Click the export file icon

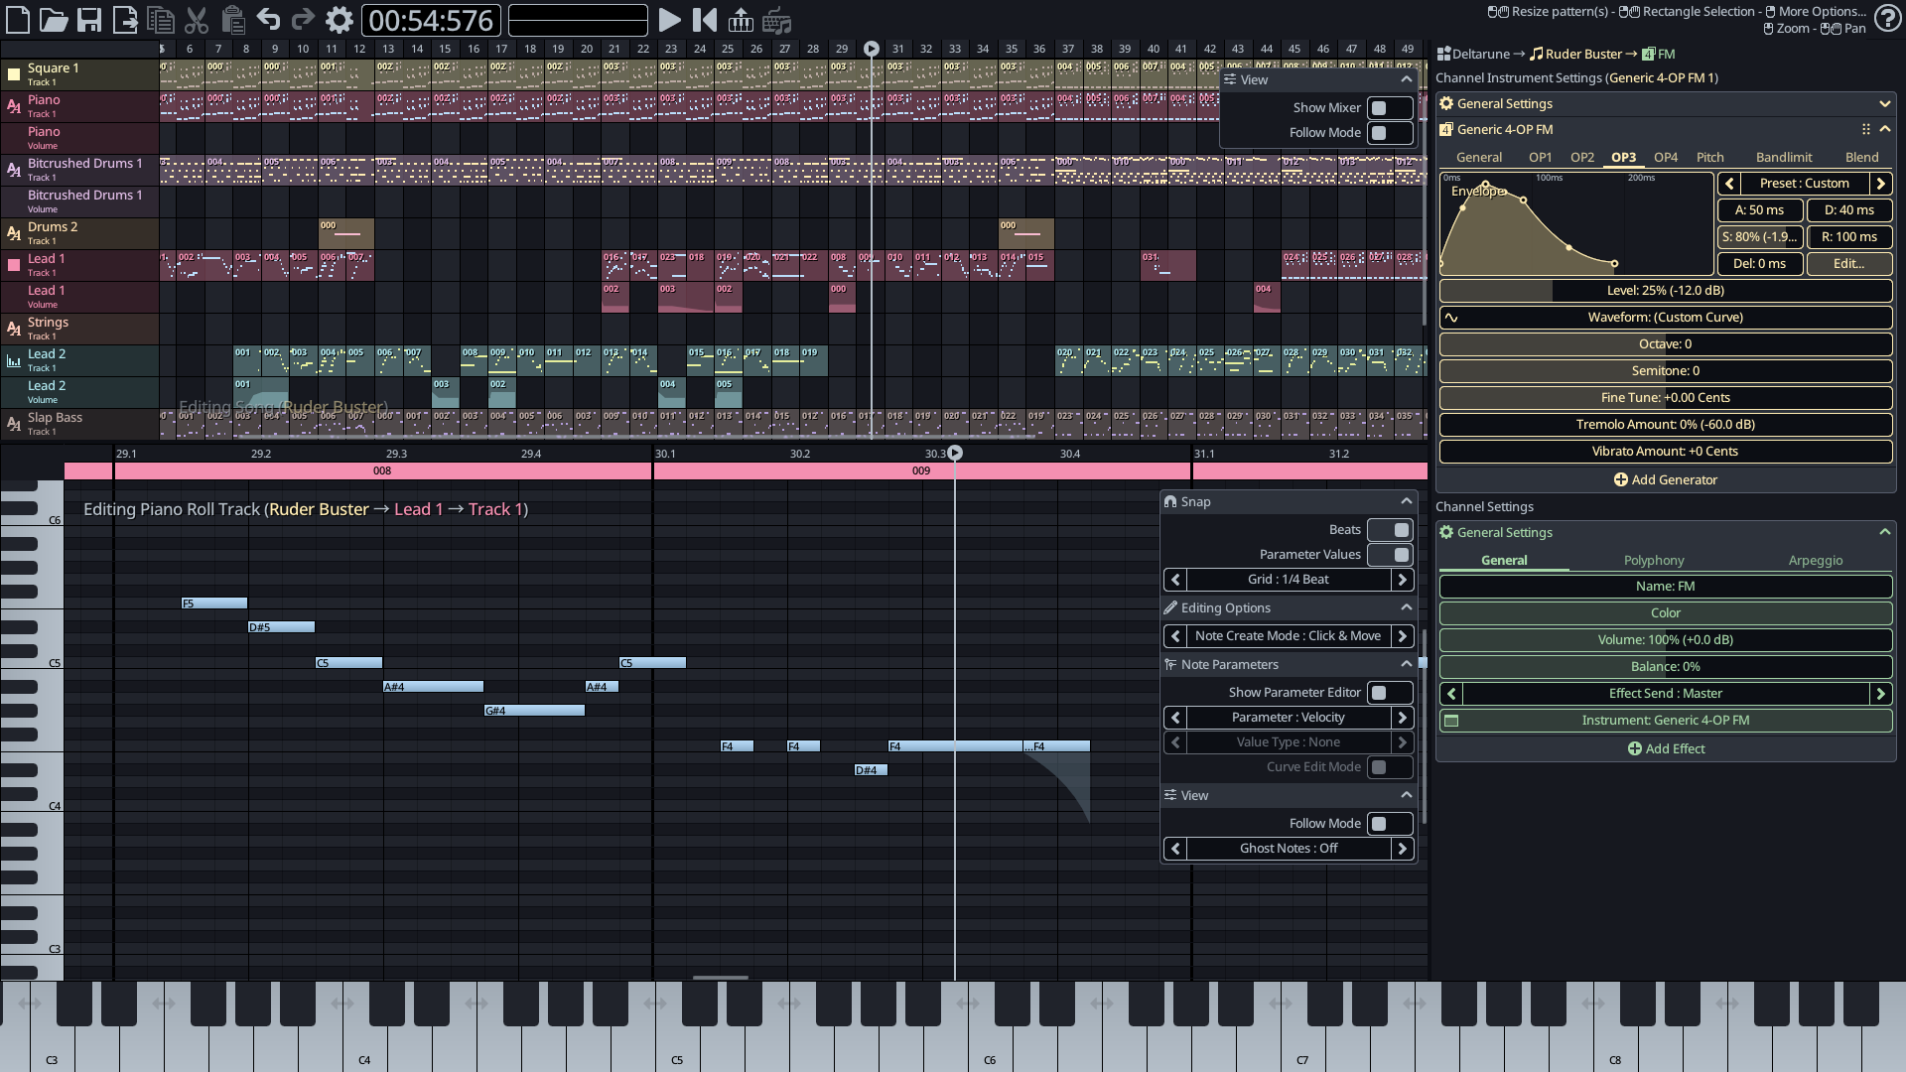tap(125, 20)
